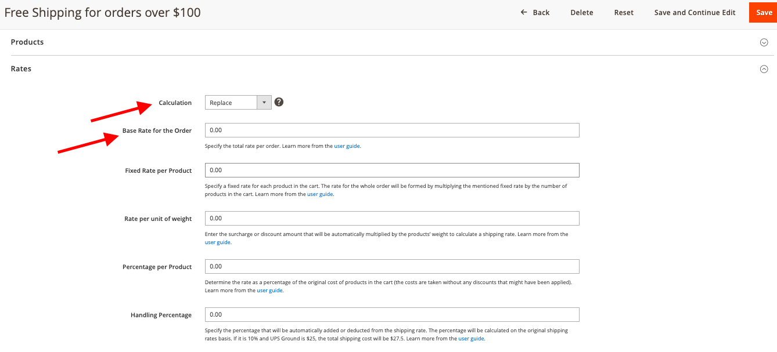Collapse the Rates section chevron
The height and width of the screenshot is (352, 777).
[764, 69]
